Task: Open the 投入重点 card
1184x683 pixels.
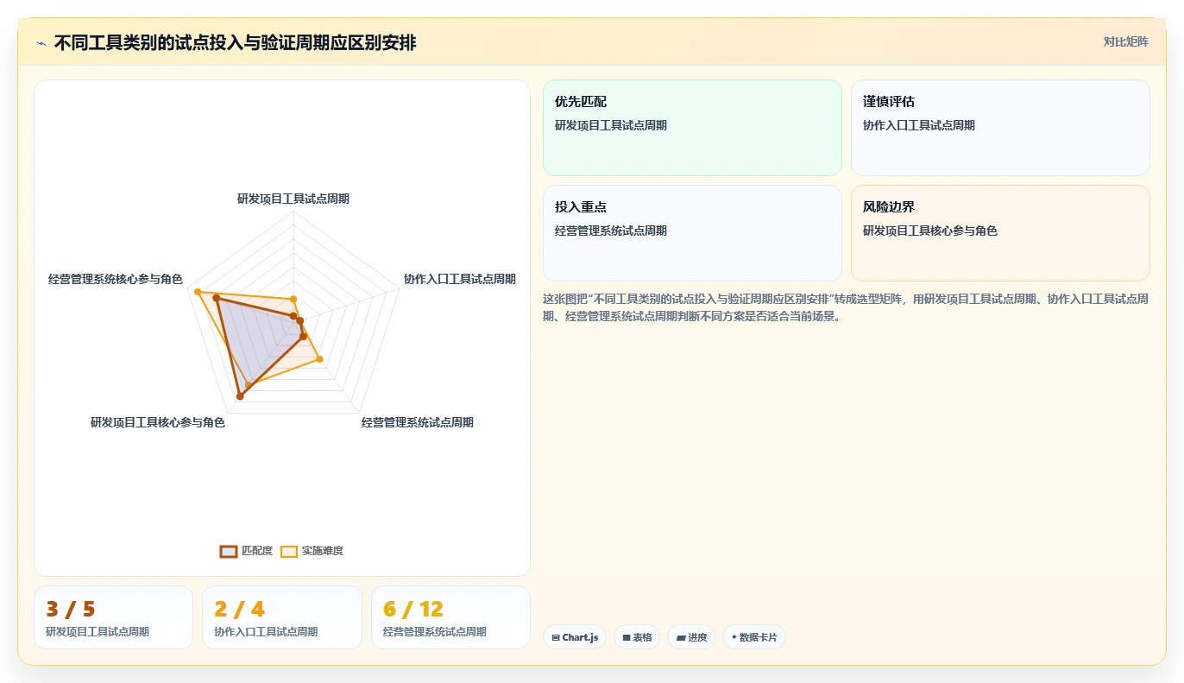Action: tap(692, 233)
